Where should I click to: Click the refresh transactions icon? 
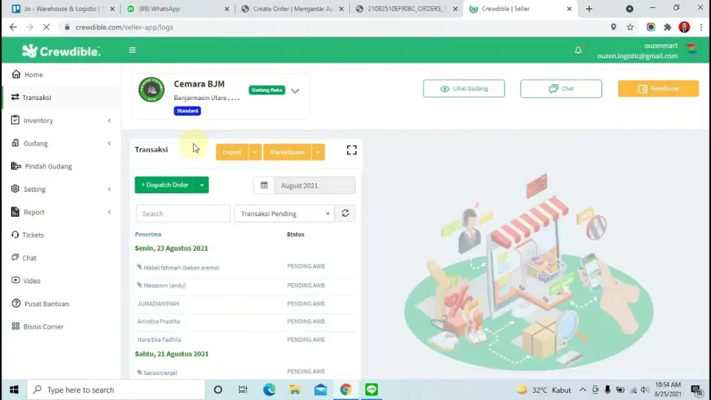click(x=345, y=214)
